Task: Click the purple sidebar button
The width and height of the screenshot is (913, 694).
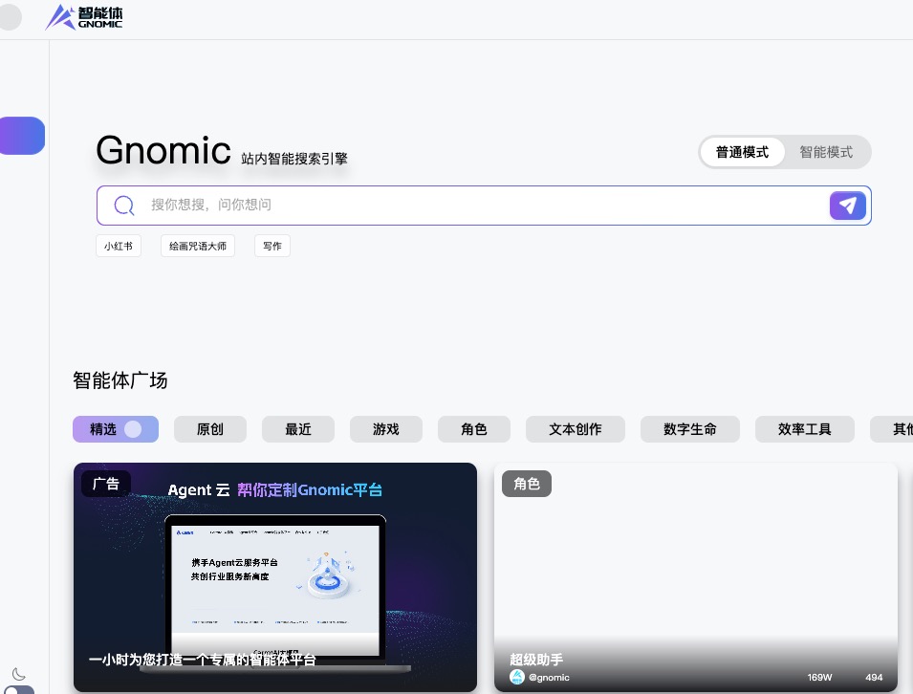Action: point(22,136)
